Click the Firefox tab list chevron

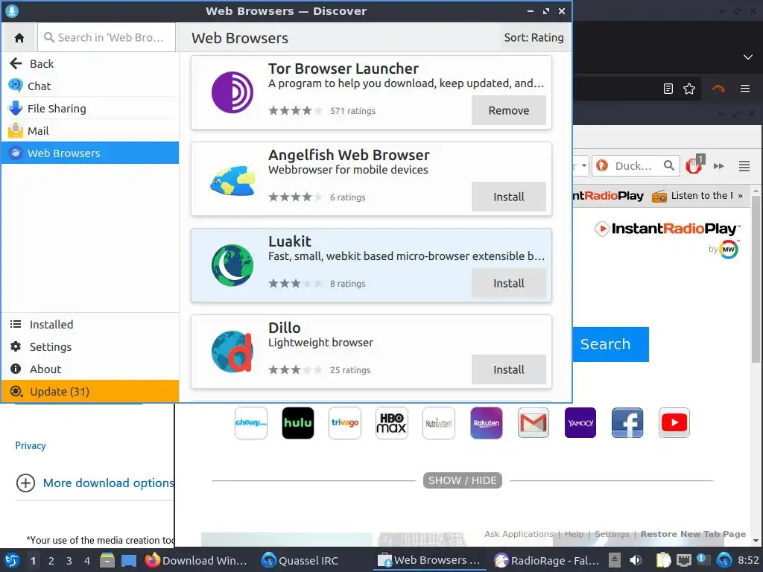click(748, 57)
